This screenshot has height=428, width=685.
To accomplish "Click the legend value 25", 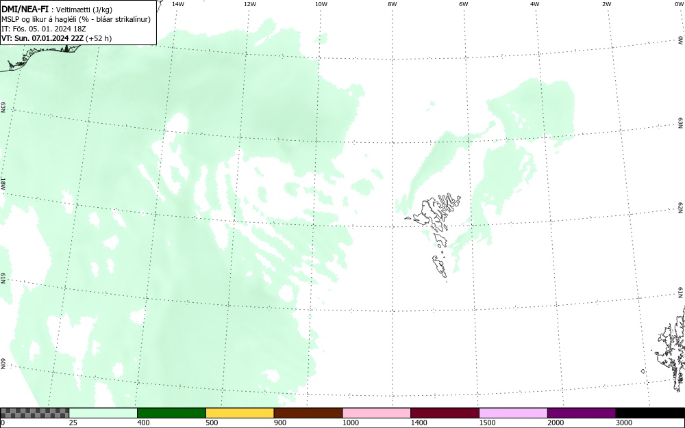I will 73,423.
